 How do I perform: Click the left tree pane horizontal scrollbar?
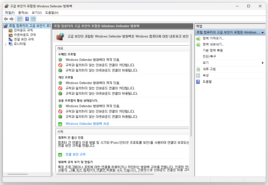click(17, 174)
